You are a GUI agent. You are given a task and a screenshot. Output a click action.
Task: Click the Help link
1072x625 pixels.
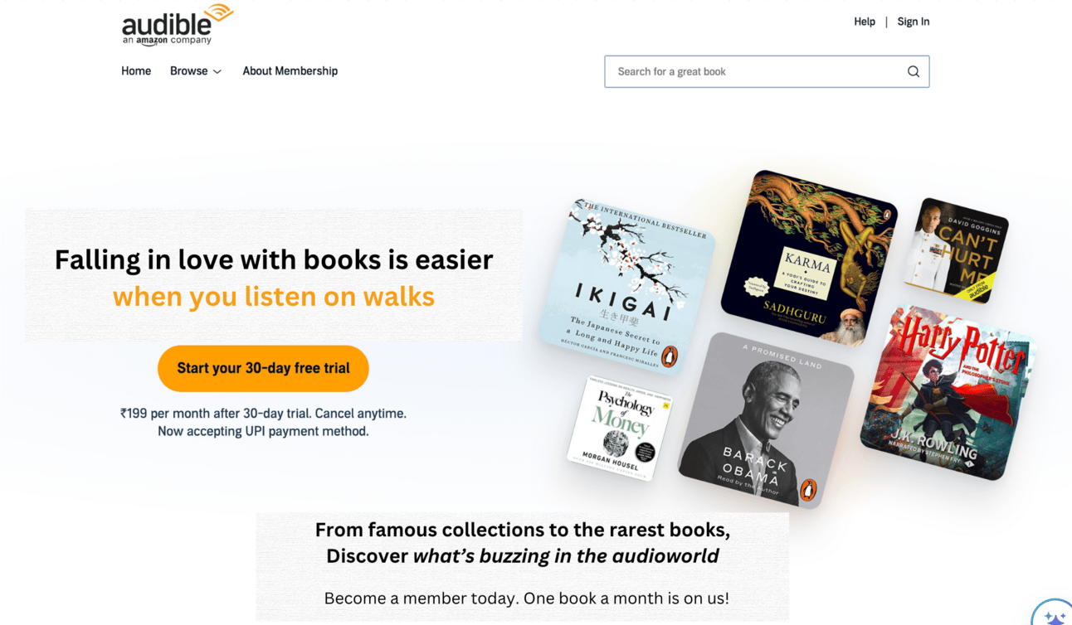click(x=865, y=22)
